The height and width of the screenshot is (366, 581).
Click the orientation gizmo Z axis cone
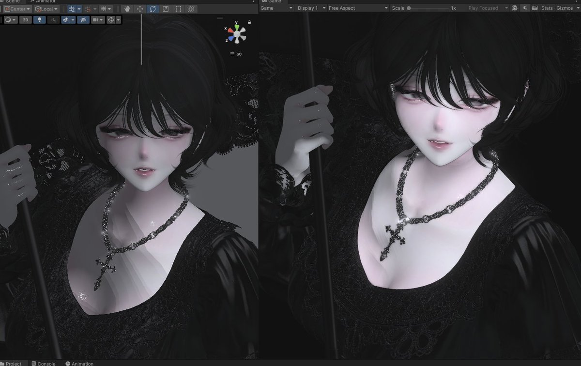(x=230, y=39)
